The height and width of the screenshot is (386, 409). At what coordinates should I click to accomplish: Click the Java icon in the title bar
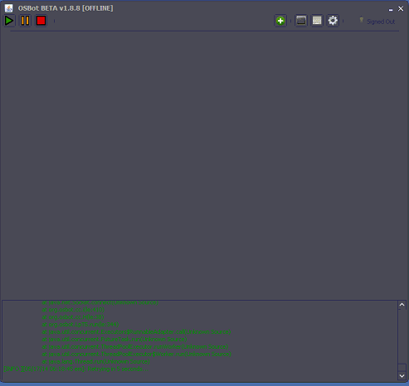point(9,8)
